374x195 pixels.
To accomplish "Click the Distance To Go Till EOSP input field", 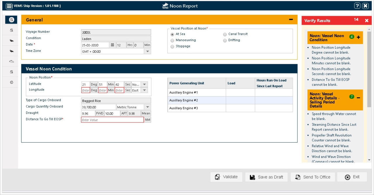I will [x=112, y=120].
